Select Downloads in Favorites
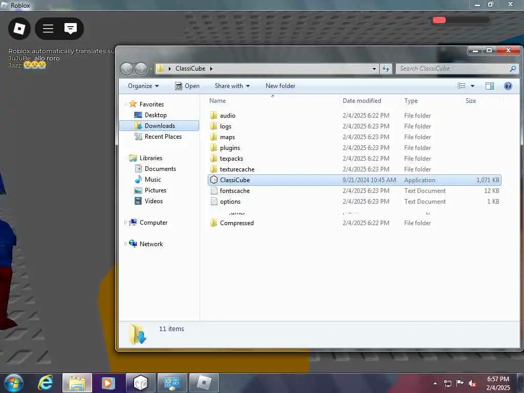524x393 pixels. [159, 126]
